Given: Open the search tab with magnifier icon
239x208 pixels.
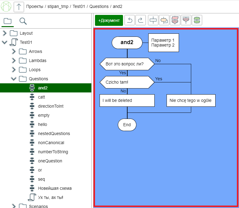Looking at the screenshot, I should click(x=23, y=21).
